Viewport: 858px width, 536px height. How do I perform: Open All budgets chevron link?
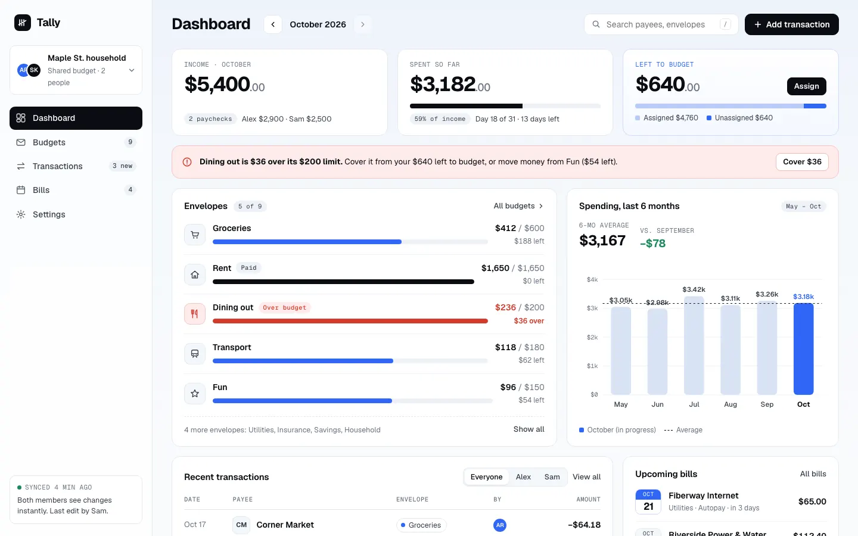pyautogui.click(x=518, y=206)
